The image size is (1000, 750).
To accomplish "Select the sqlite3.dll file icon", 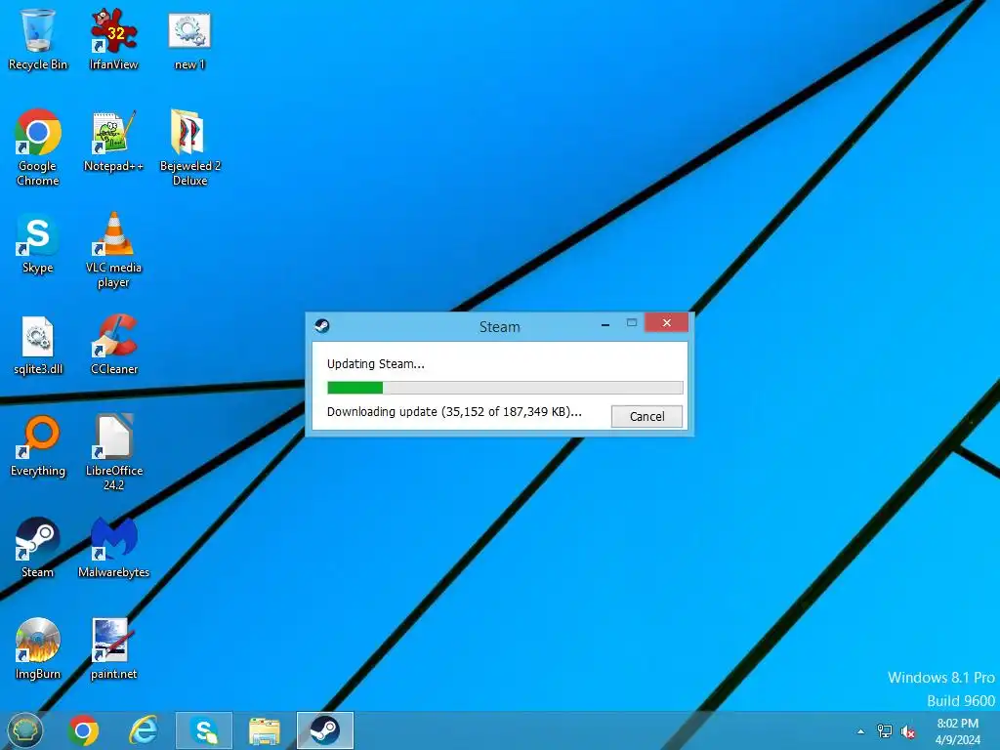I will [38, 345].
